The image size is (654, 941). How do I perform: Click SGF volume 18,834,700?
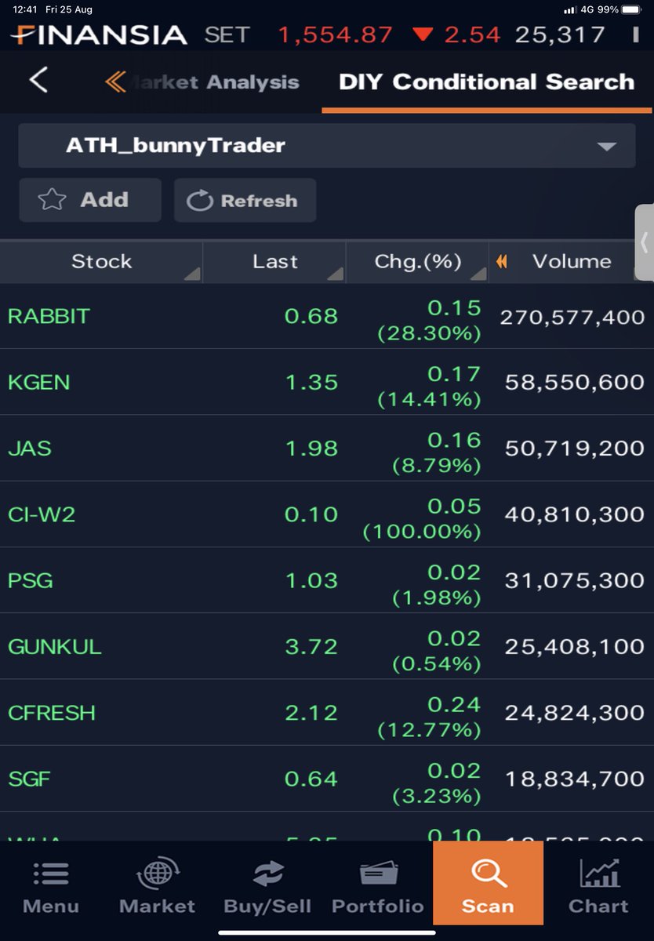[x=575, y=779]
